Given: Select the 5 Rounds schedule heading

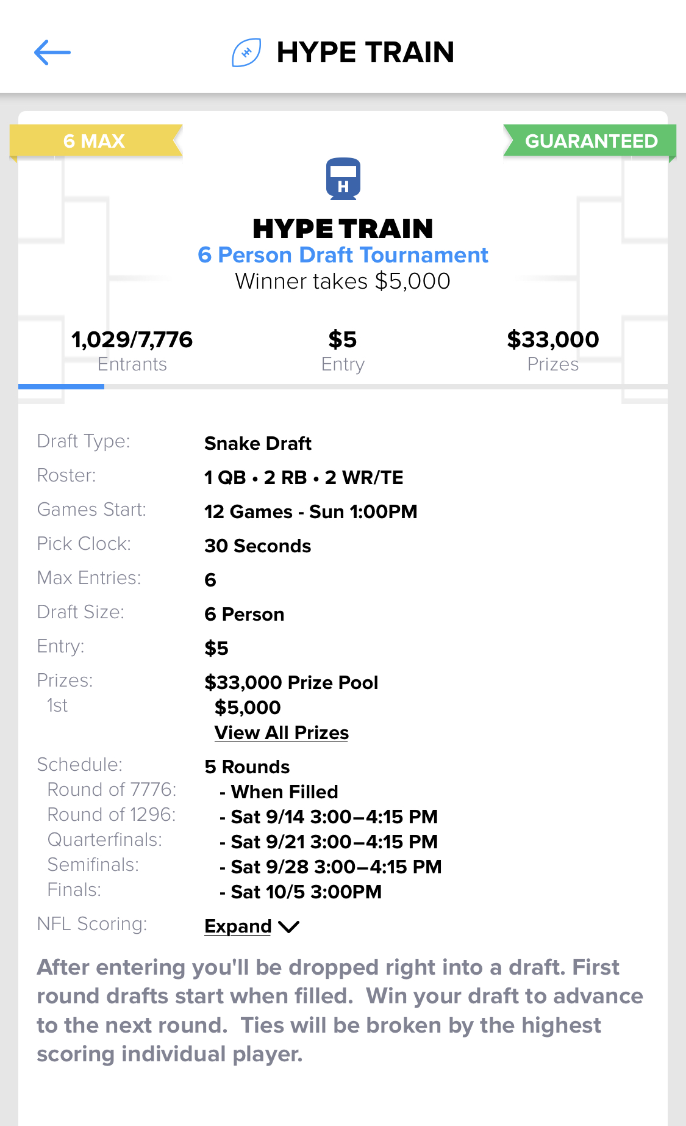Looking at the screenshot, I should pos(247,767).
